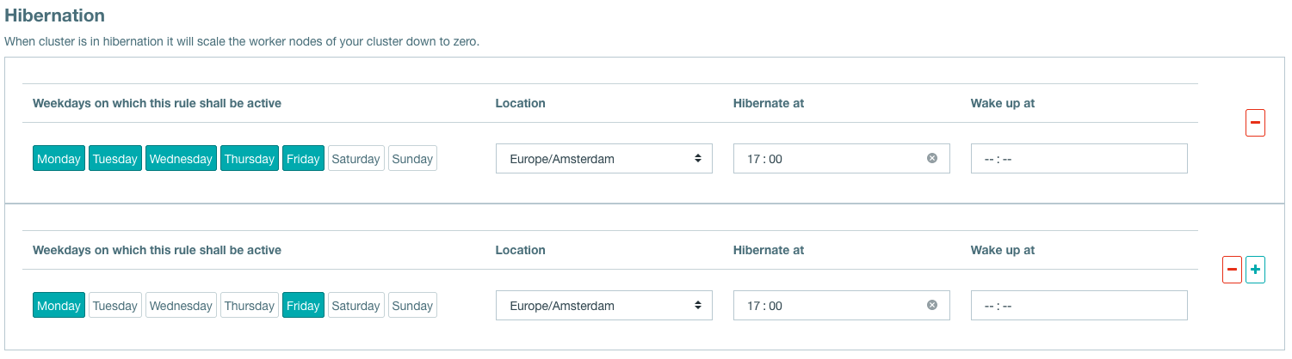The image size is (1292, 359).
Task: Toggle Wednesday off in the first rule
Action: coord(181,159)
